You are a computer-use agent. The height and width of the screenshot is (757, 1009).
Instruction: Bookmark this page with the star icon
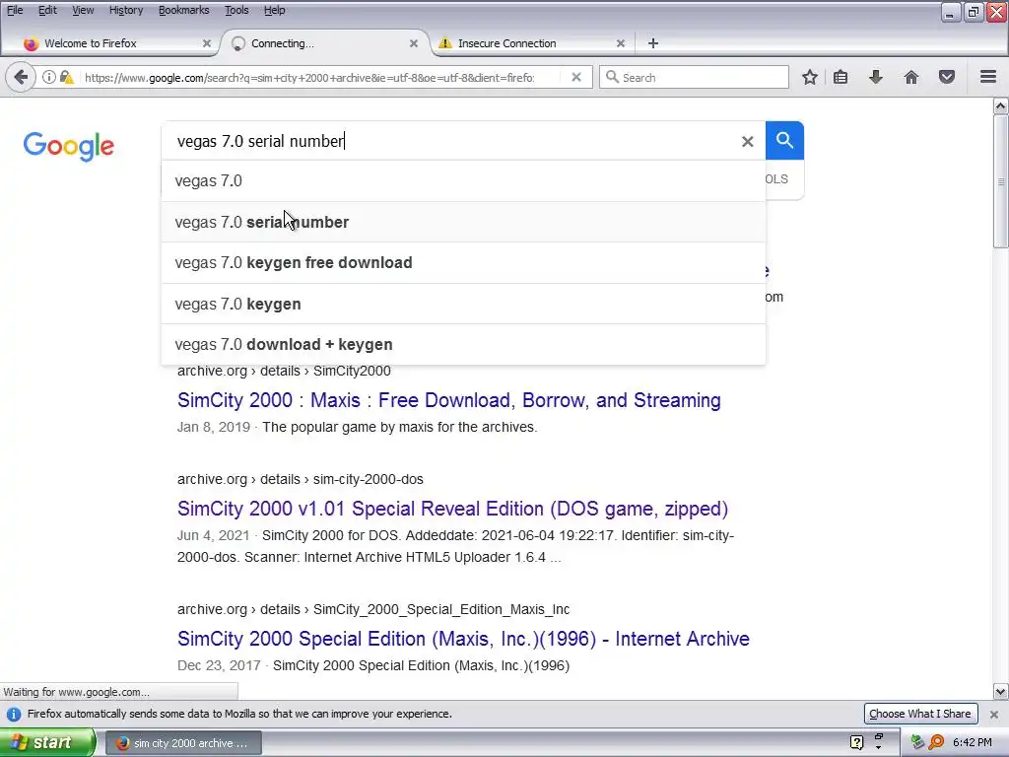click(x=810, y=77)
